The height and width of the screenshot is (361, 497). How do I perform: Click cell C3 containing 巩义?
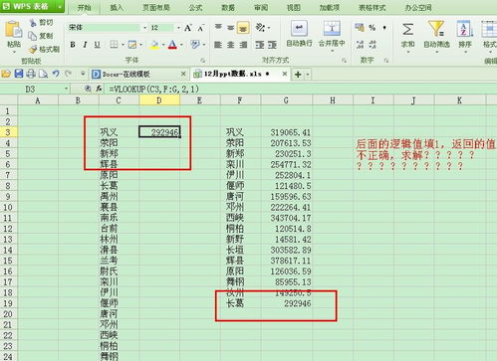(x=119, y=132)
